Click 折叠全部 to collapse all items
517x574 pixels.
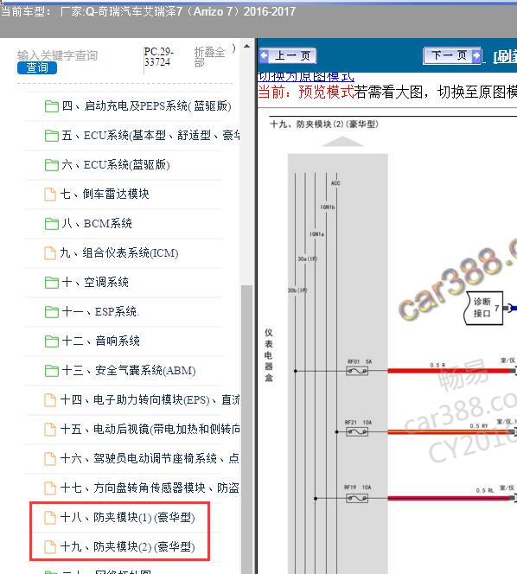point(209,57)
